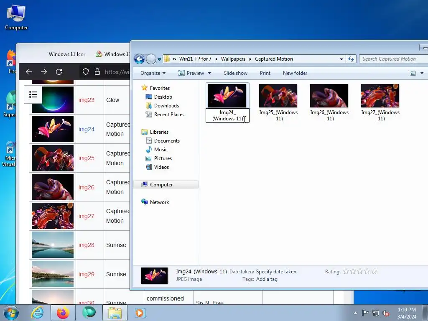Click the Search Captured Motion field
This screenshot has width=428, height=321.
[393, 59]
